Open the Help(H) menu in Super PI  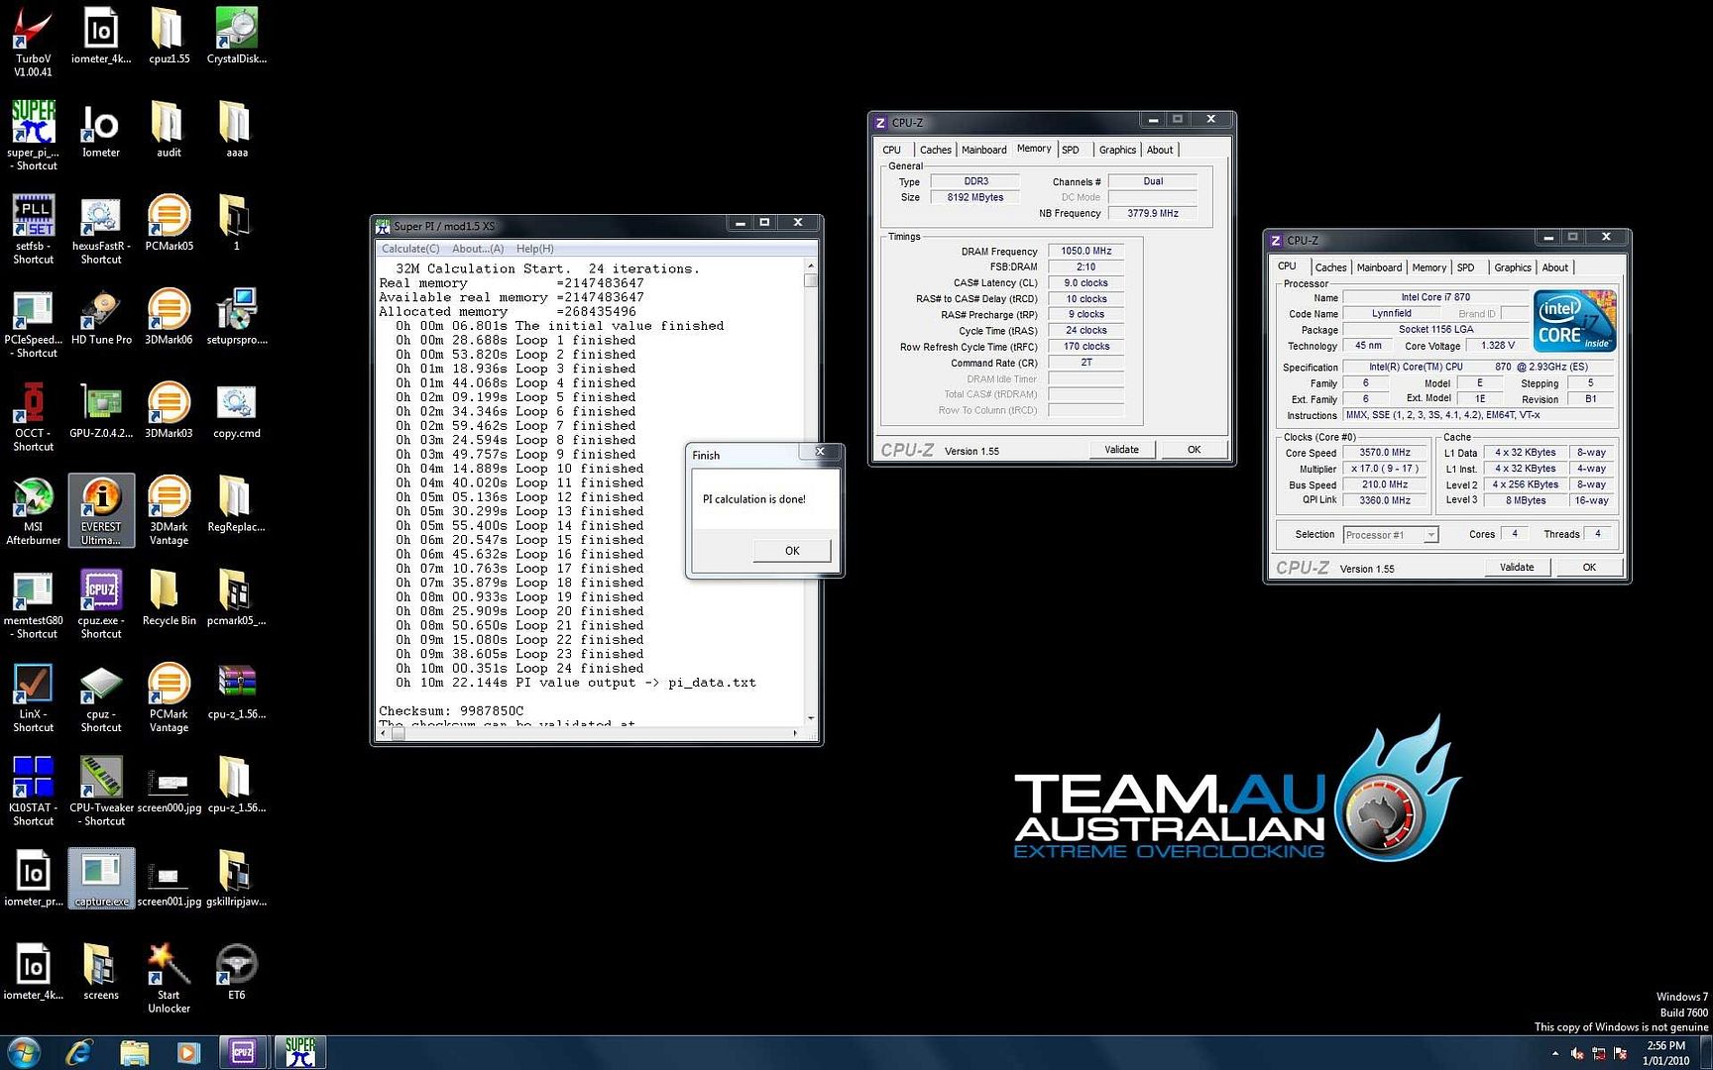tap(534, 249)
